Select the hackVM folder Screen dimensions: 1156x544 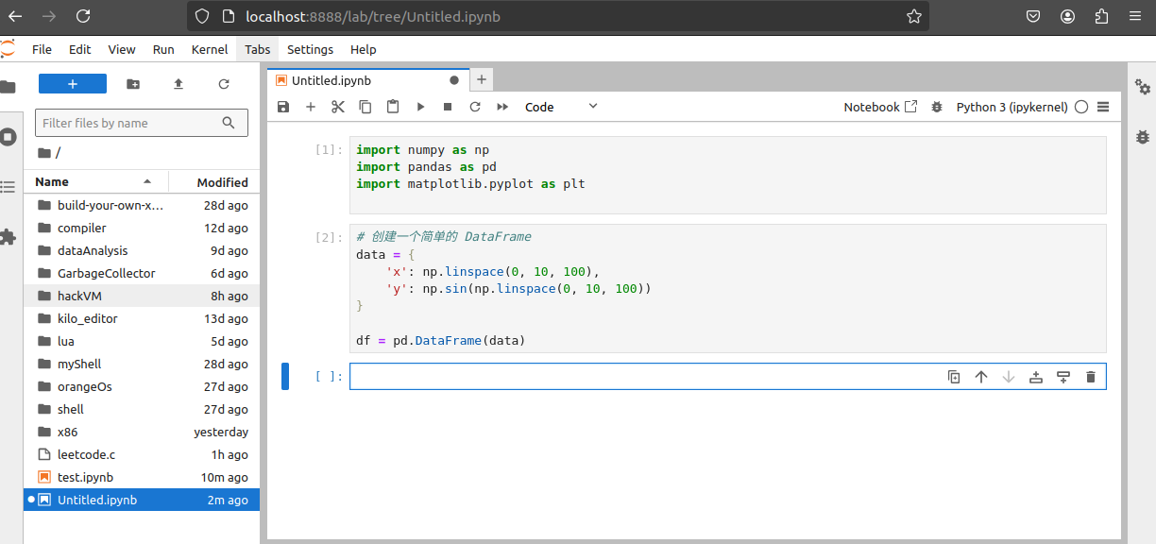(142, 296)
